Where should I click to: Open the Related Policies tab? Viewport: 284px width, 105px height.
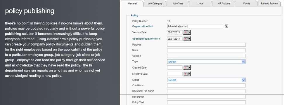269,3
